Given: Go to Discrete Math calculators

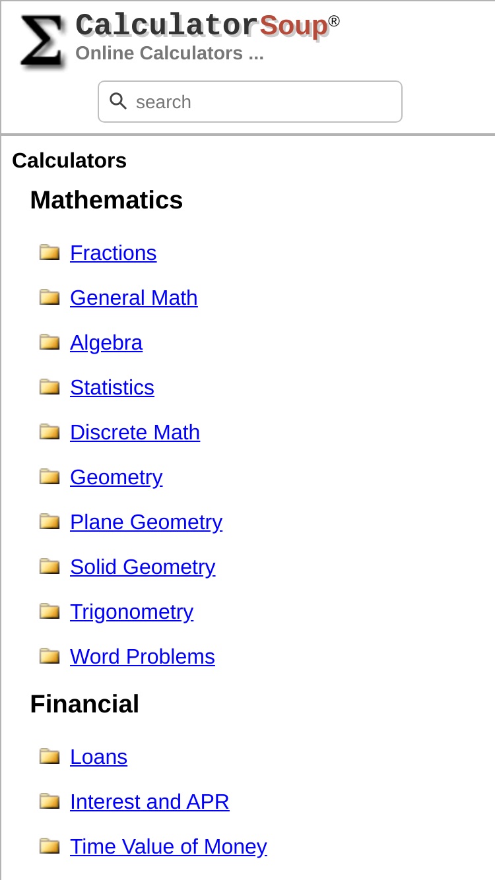Looking at the screenshot, I should coord(135,432).
